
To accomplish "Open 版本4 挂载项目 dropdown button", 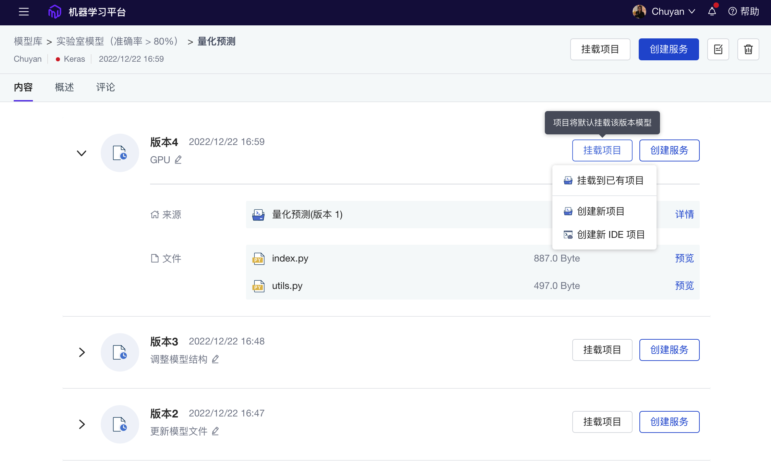I will (x=602, y=150).
